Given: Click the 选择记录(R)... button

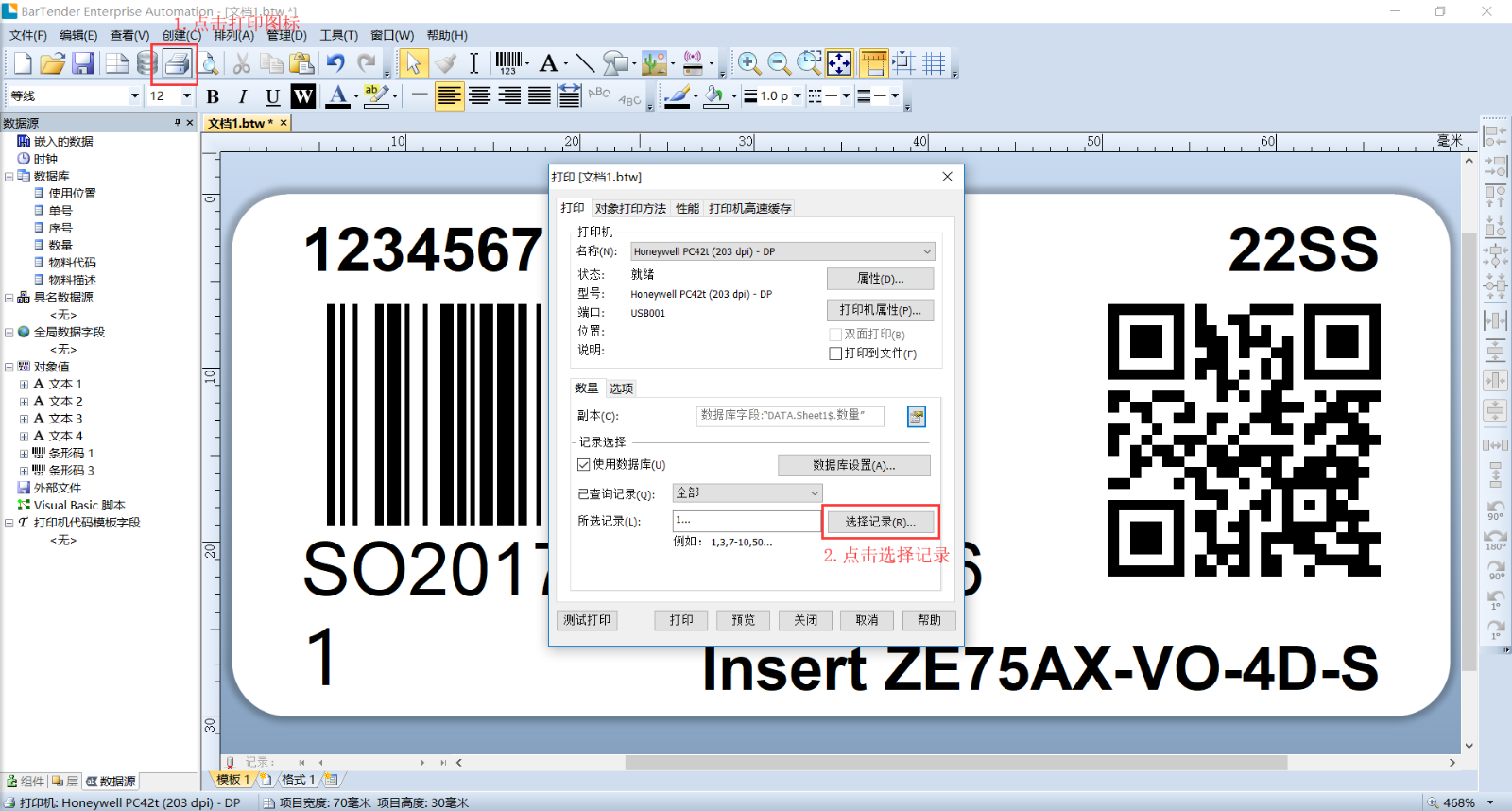Looking at the screenshot, I should pos(880,522).
